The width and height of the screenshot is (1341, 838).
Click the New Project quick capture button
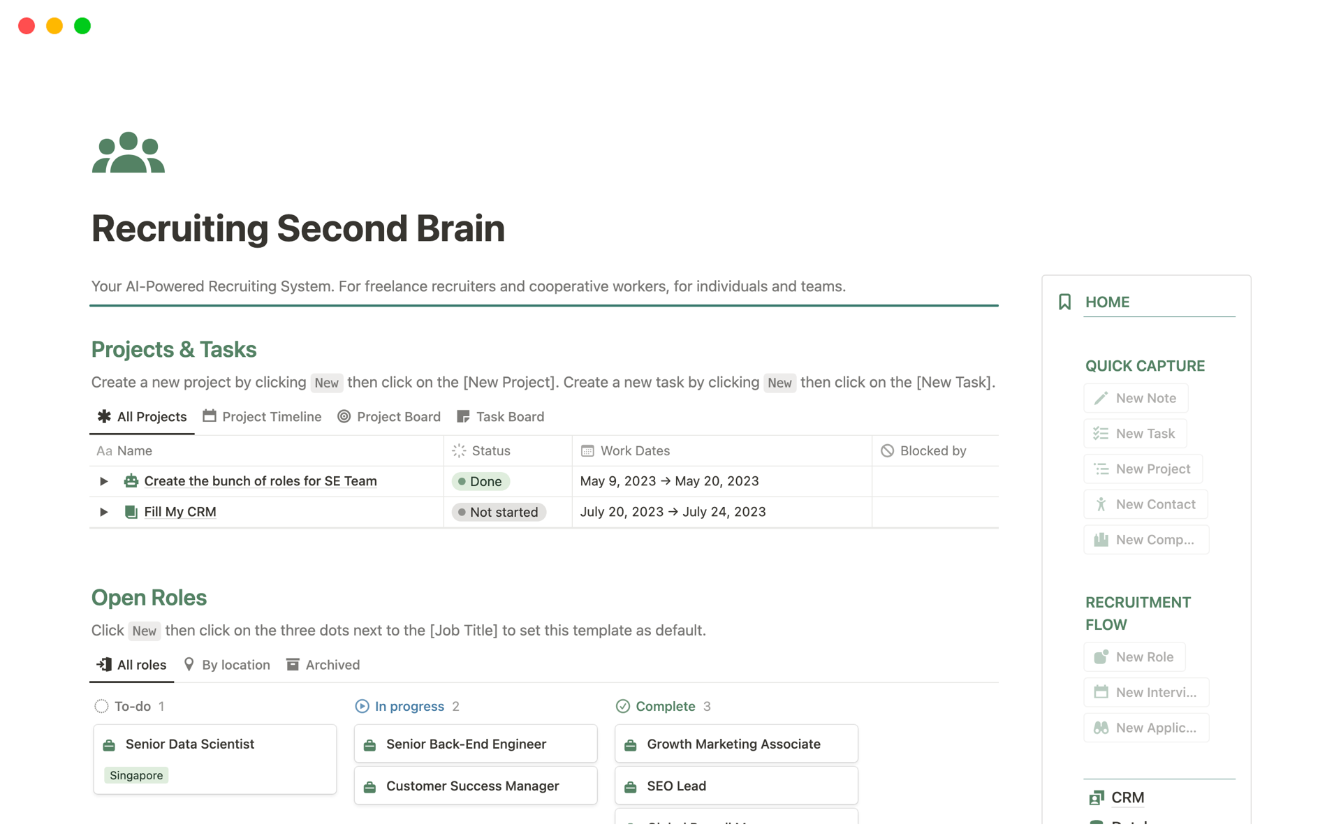coord(1143,469)
